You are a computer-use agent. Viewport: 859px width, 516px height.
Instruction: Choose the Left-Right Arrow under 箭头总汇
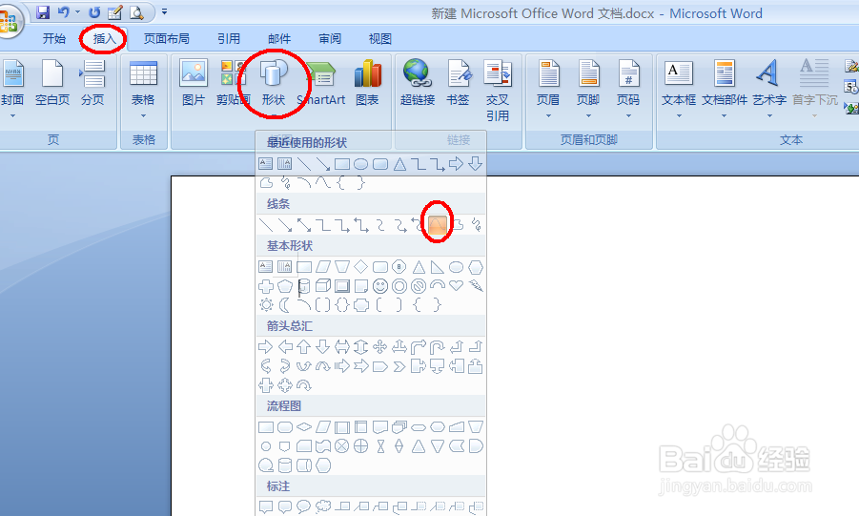point(342,346)
